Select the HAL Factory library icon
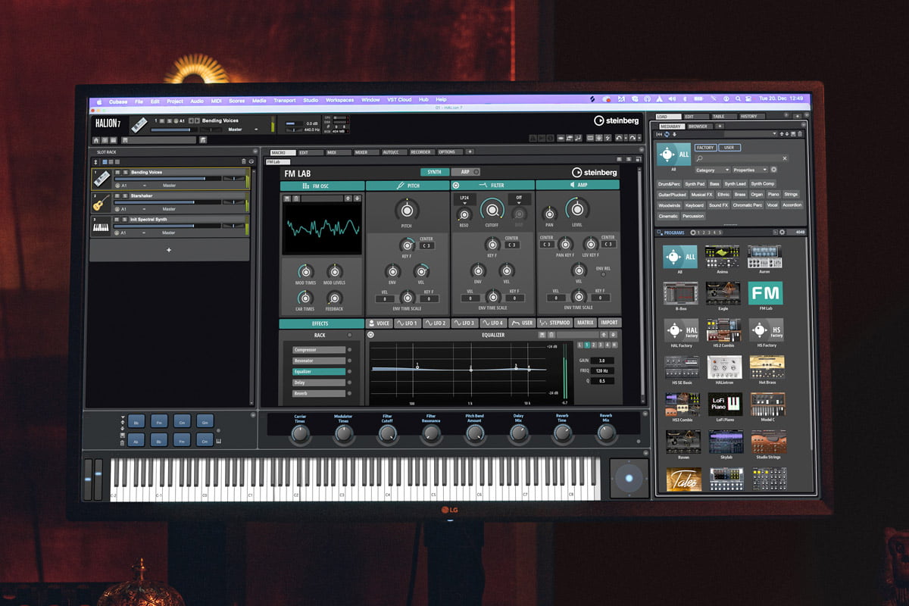Viewport: 909px width, 606px height. point(680,330)
